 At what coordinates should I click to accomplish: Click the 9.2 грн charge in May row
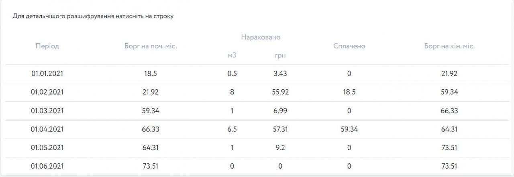pyautogui.click(x=280, y=148)
